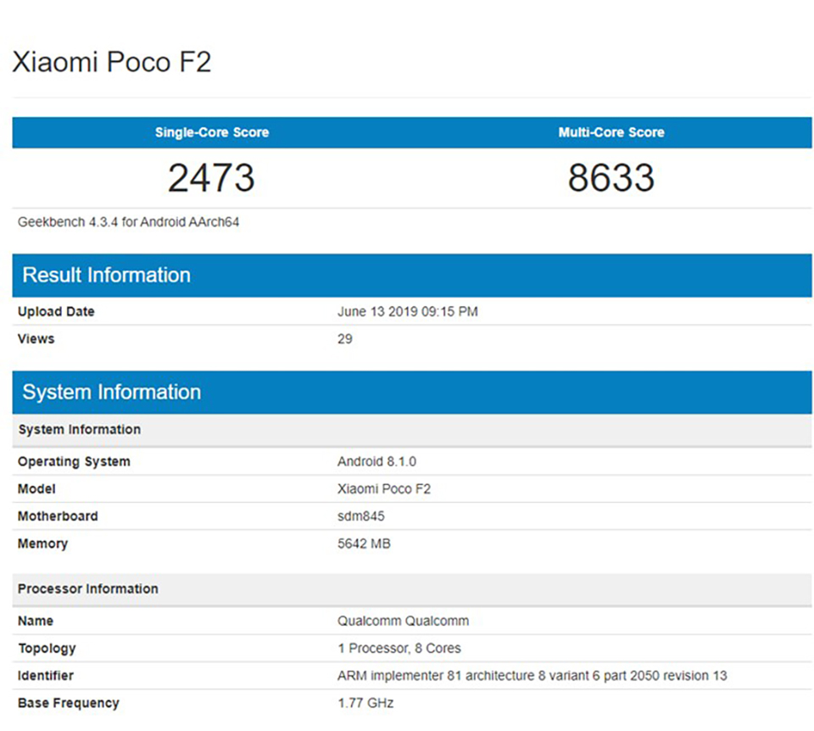
Task: Click the gray System Information subheader
Action: pyautogui.click(x=412, y=430)
